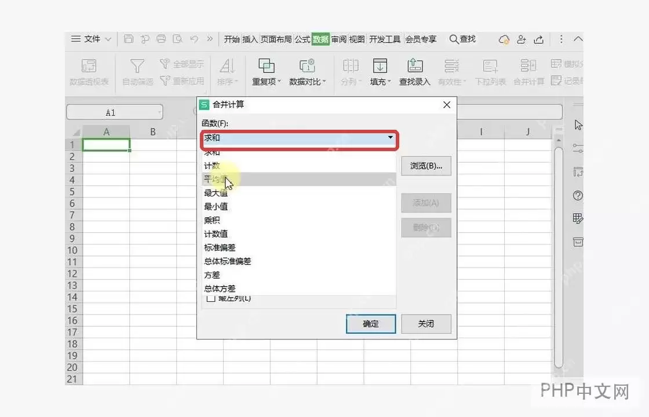Switch to the 页面布局 tab
This screenshot has width=649, height=417.
[276, 39]
